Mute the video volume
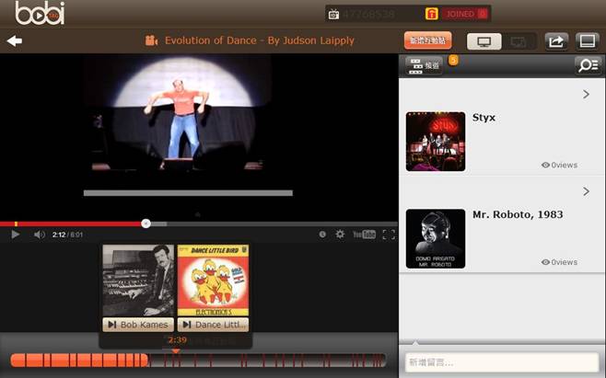This screenshot has width=606, height=378. coord(39,235)
